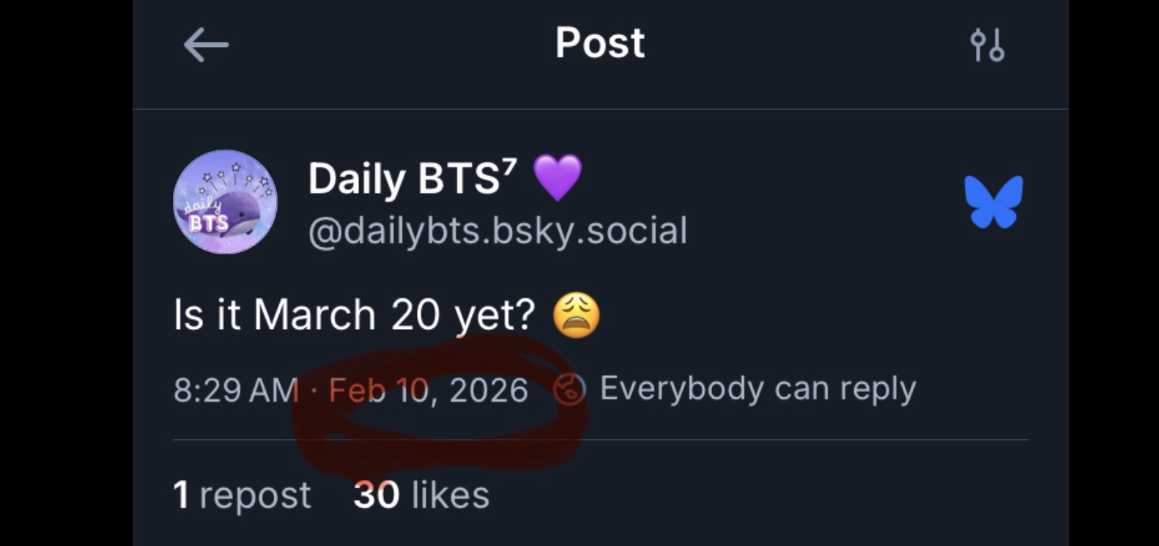This screenshot has width=1159, height=546.
Task: View the 1 repost list
Action: click(x=242, y=495)
